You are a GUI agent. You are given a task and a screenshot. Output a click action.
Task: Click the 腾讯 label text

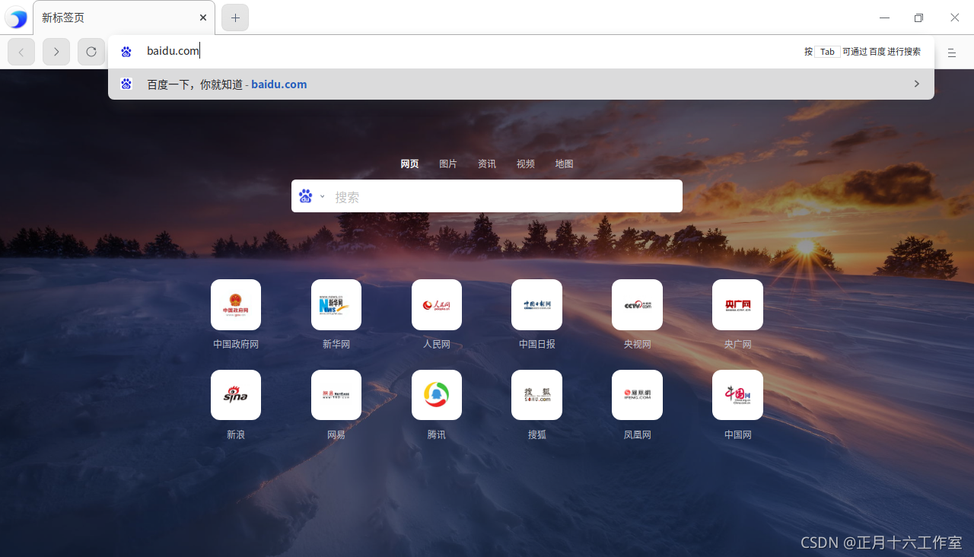click(437, 434)
